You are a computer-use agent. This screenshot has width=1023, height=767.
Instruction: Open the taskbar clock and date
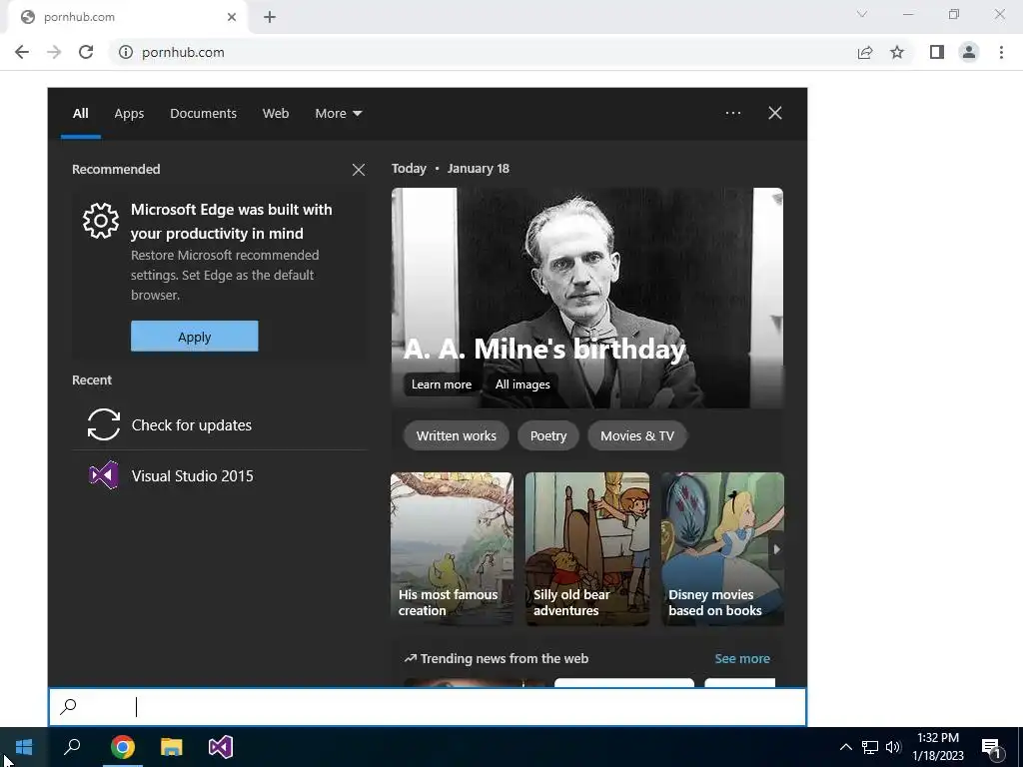[937, 747]
